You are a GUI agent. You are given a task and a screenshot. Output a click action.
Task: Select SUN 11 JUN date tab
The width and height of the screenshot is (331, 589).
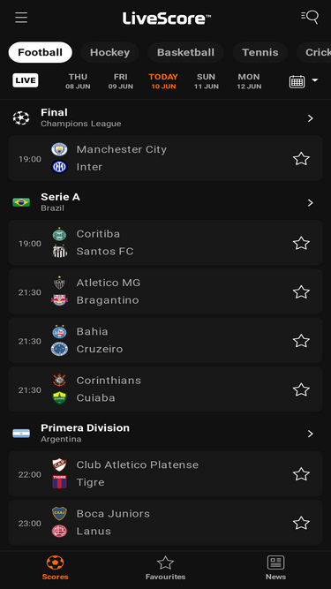(x=206, y=81)
